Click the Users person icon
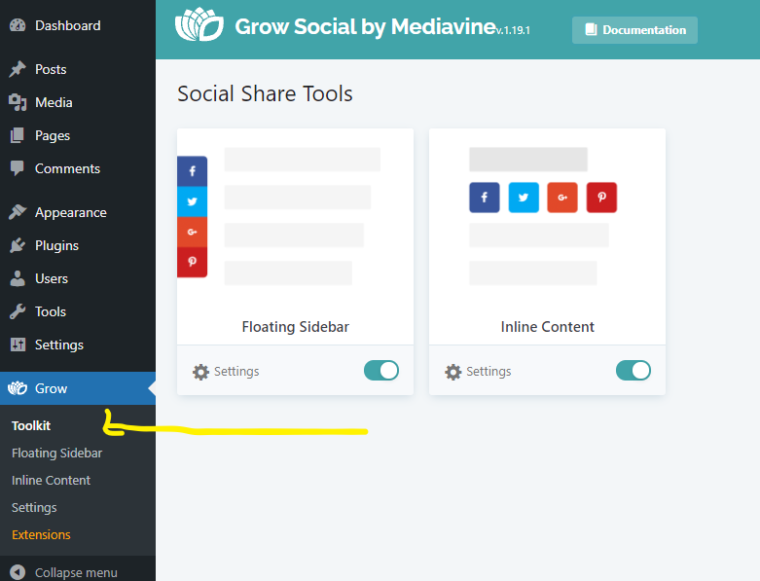 18,278
